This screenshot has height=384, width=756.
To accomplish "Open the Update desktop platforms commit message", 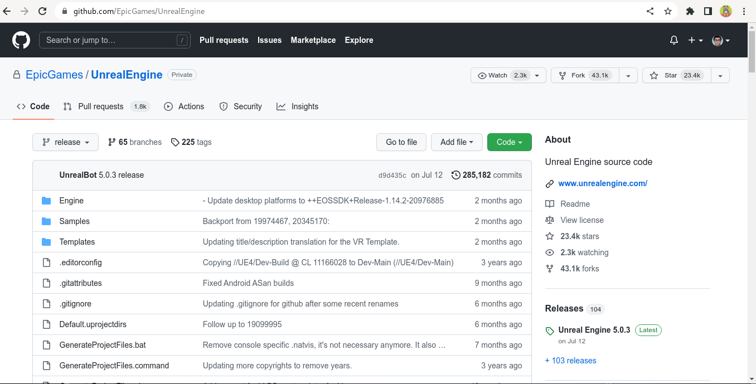I will pos(323,201).
